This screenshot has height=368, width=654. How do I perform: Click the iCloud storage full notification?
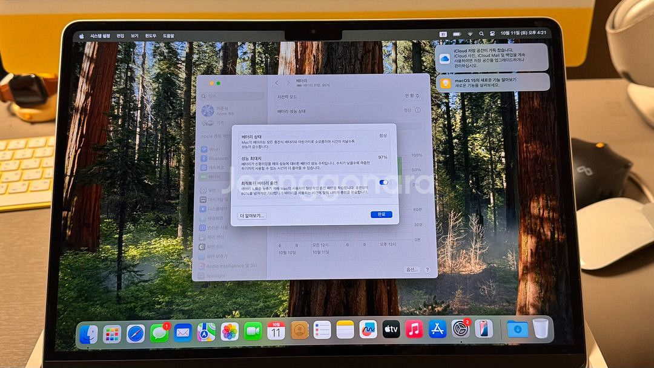click(x=492, y=57)
